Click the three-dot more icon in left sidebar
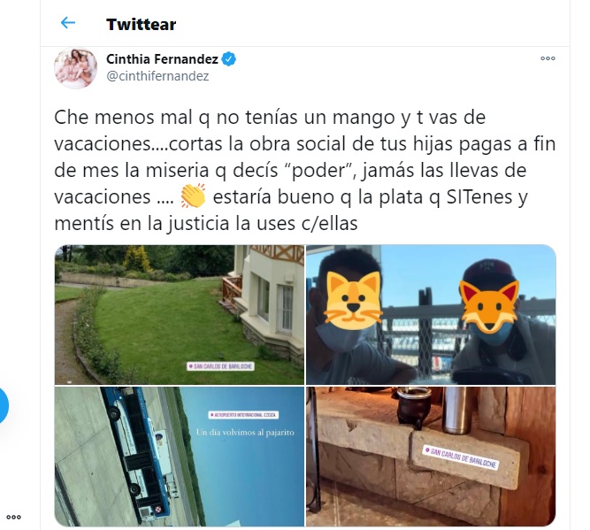 13,517
